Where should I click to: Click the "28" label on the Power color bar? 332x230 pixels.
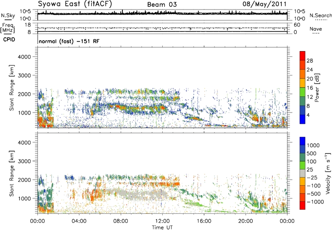coord(310,61)
